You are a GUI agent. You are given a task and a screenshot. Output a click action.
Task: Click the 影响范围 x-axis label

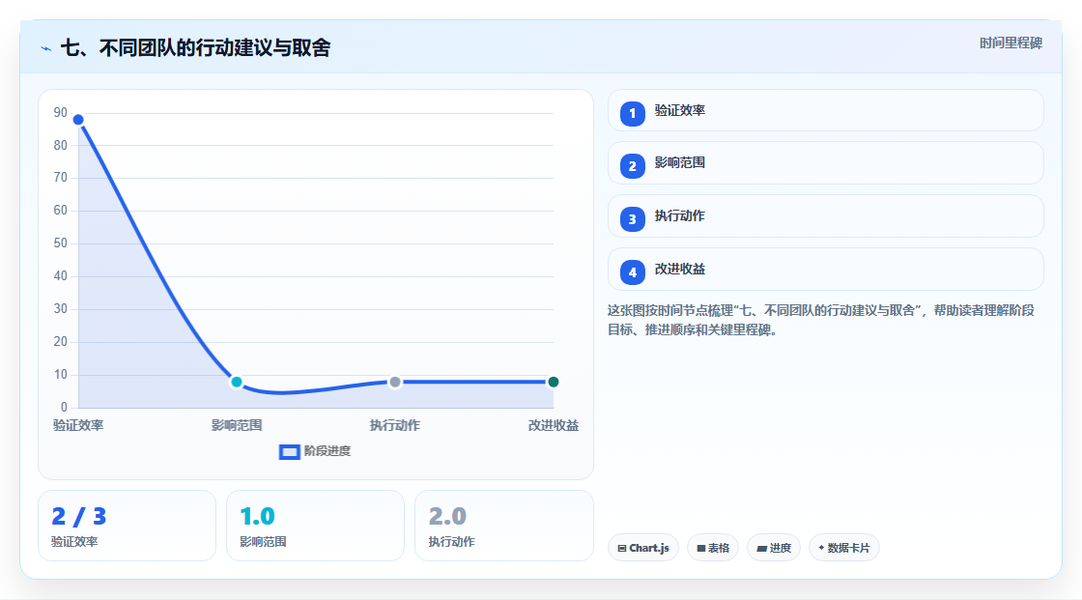[x=237, y=425]
